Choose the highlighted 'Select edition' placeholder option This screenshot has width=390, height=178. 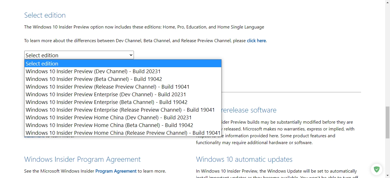click(123, 64)
